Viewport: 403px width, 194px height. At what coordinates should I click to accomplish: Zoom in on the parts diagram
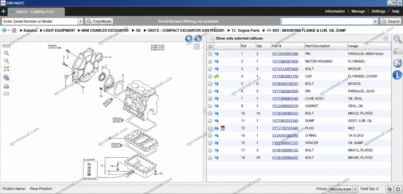coord(6,53)
